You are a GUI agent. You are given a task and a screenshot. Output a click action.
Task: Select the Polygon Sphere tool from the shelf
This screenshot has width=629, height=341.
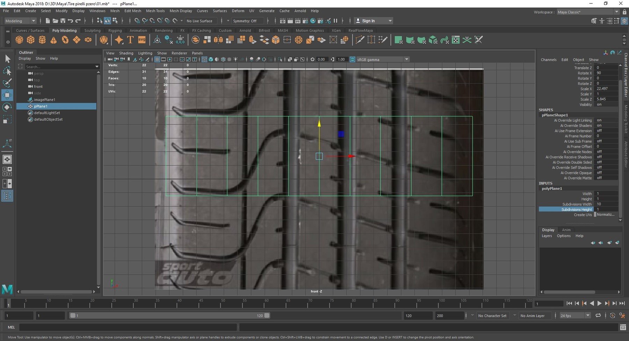pos(19,40)
